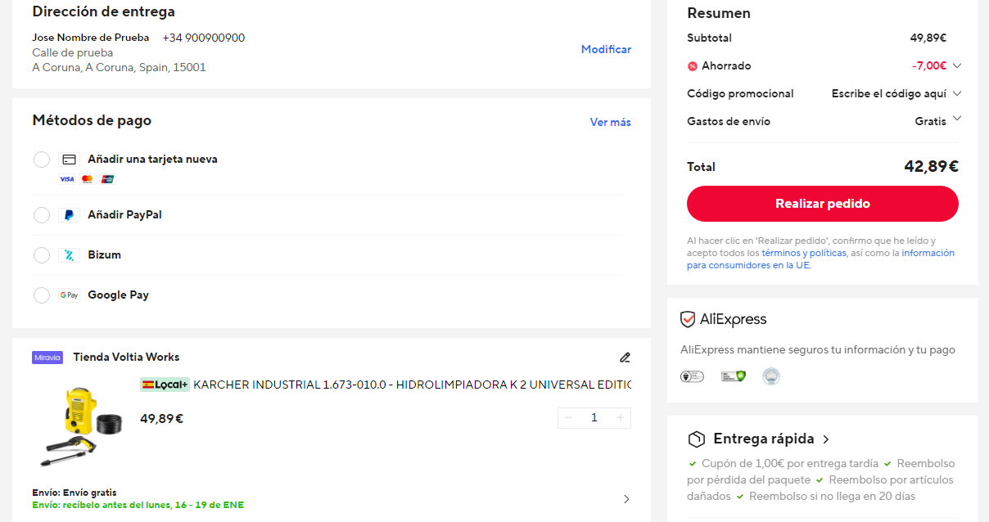This screenshot has width=989, height=522.
Task: Select the Añadir una tarjeta nueva radio button
Action: pos(42,160)
